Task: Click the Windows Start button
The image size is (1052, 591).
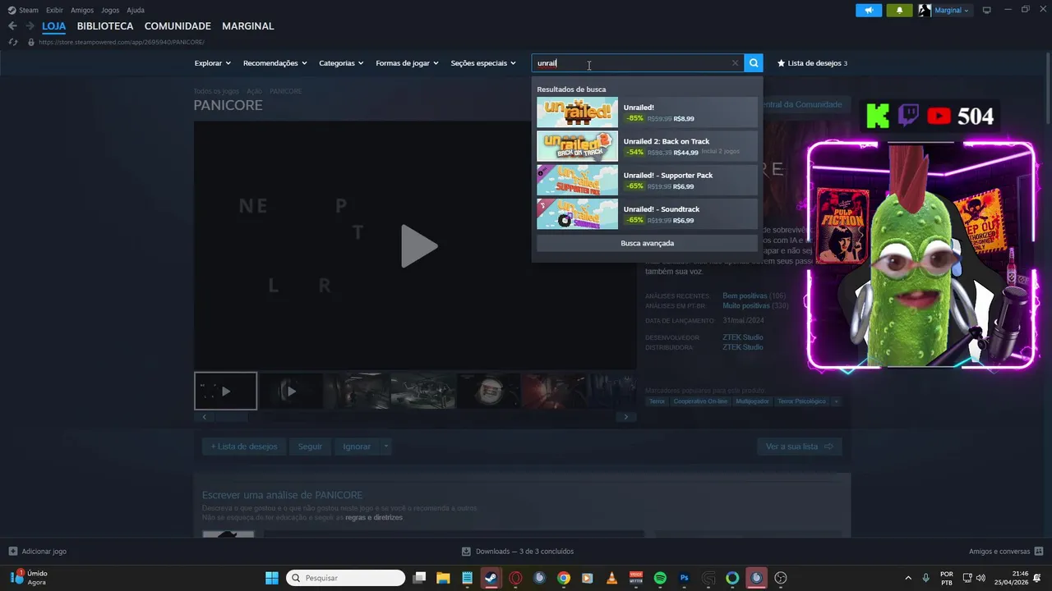Action: 272,578
